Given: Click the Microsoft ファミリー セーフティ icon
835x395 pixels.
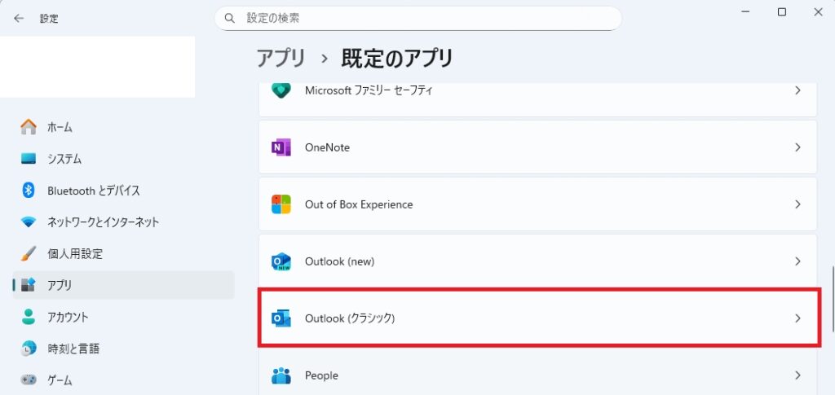Looking at the screenshot, I should coord(281,90).
